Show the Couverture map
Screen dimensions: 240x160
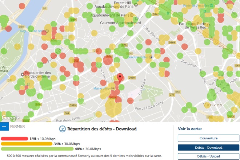point(208,138)
